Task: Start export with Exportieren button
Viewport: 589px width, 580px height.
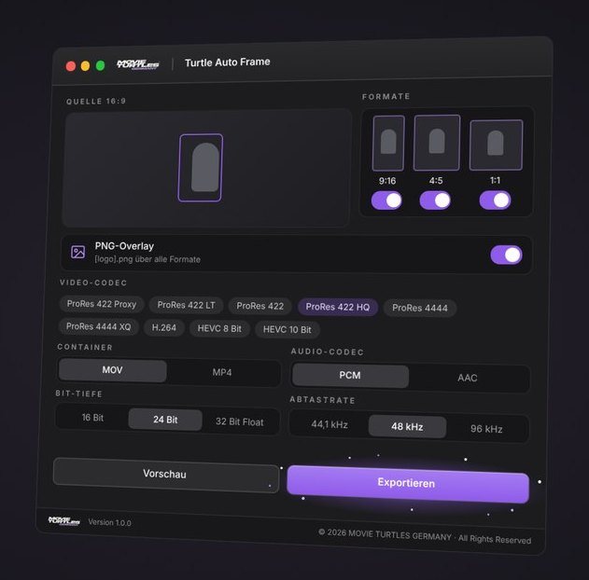Action: pos(407,484)
